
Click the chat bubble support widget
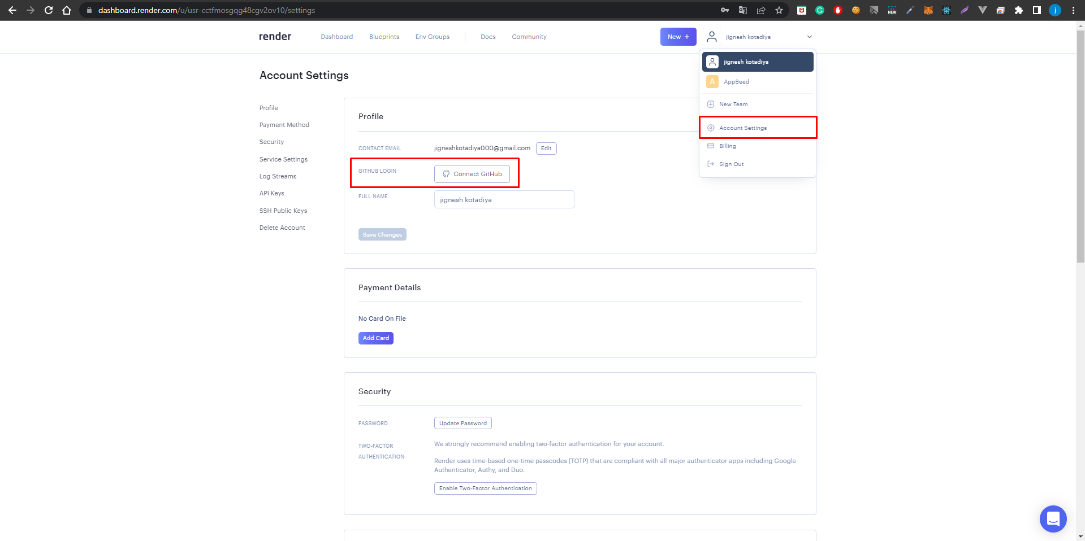coord(1053,519)
